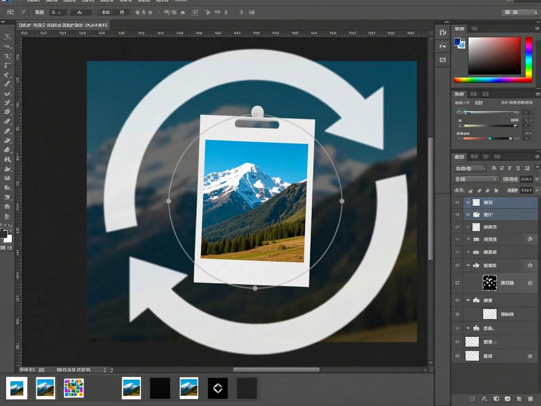Click the foreground/background color squares in the left toolbox
The image size is (541, 406).
point(6,236)
